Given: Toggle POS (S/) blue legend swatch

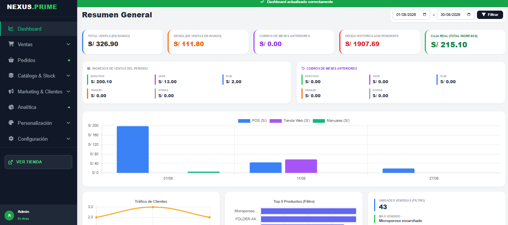Looking at the screenshot, I should pos(244,121).
